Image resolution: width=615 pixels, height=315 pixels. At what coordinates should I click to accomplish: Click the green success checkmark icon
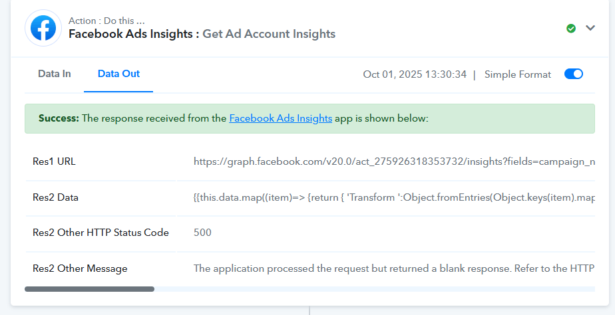tap(571, 28)
